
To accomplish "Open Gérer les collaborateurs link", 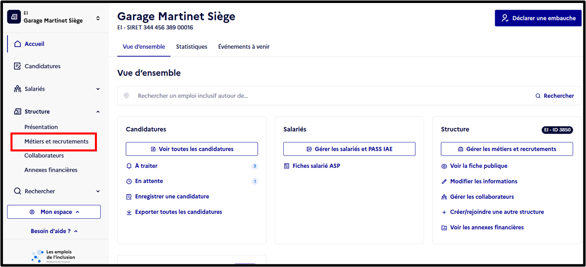I will [x=482, y=197].
